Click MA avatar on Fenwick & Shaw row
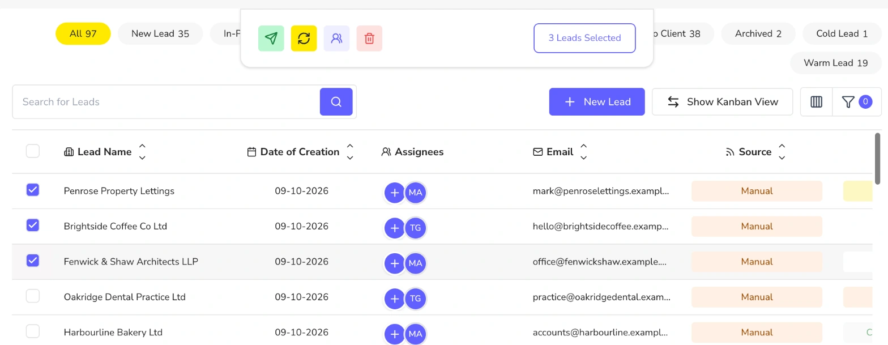The image size is (888, 345). coord(416,263)
